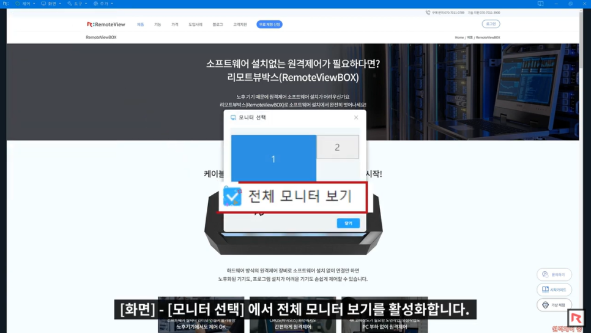Image resolution: width=591 pixels, height=333 pixels.
Task: Restore the remote viewer window
Action: [570, 4]
